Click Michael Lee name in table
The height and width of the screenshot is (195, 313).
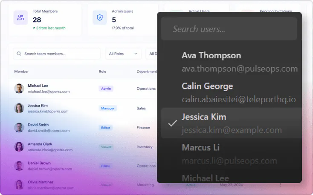[38, 86]
